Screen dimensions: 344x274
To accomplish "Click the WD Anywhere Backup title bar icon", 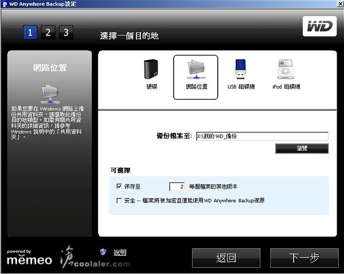I will pos(5,4).
